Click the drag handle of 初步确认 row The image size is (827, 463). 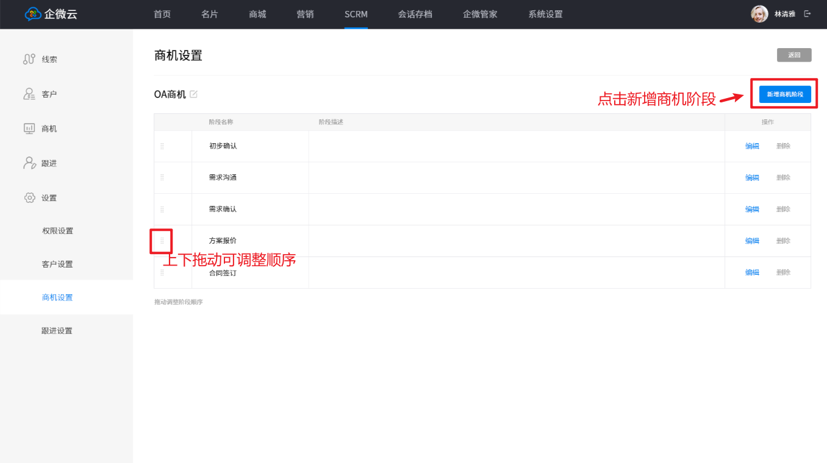(162, 146)
